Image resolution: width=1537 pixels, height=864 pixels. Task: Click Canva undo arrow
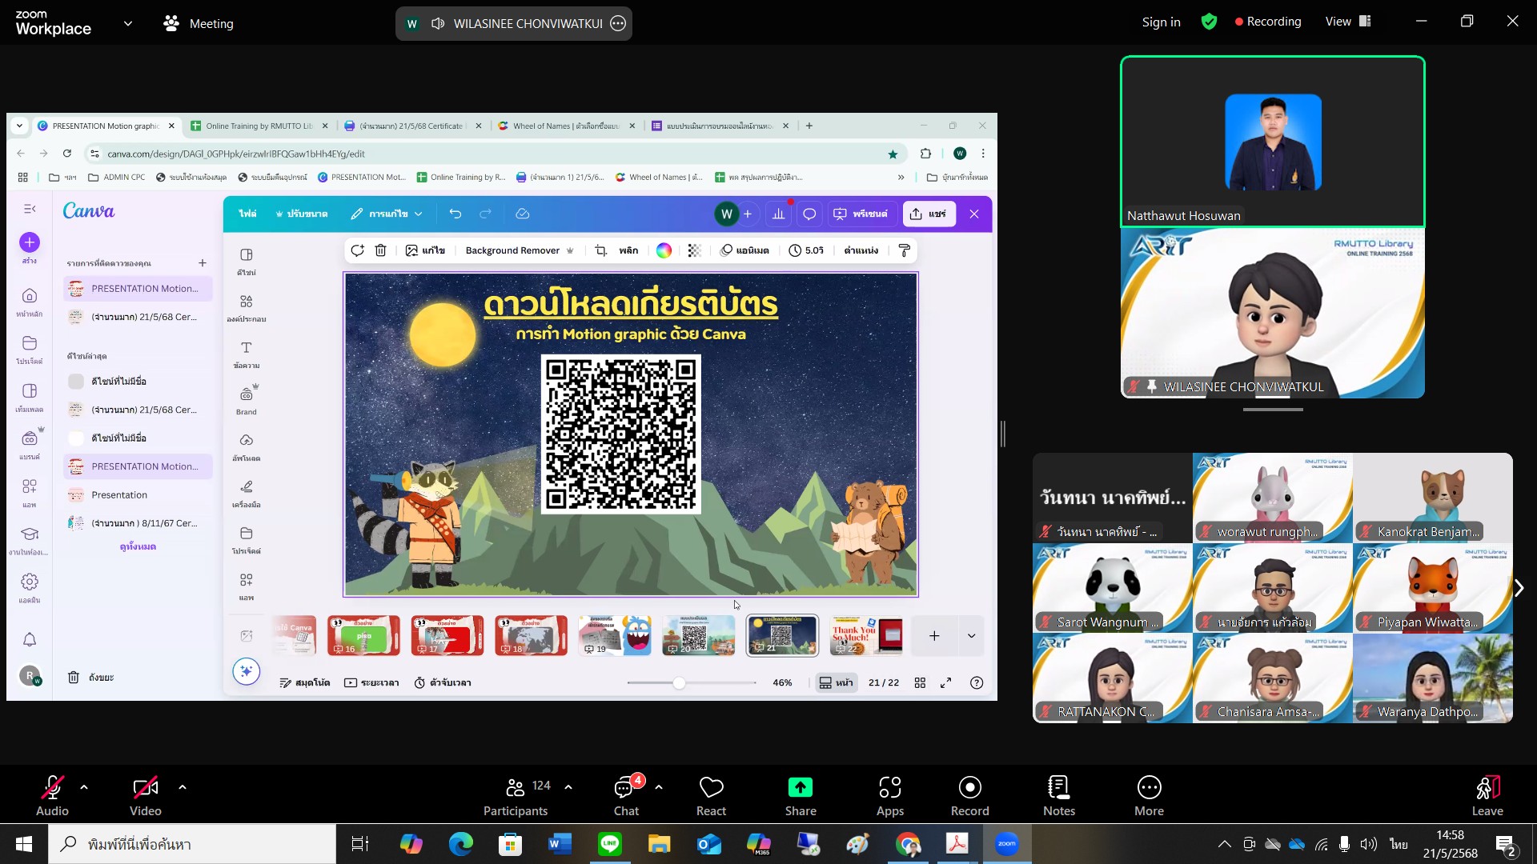455,214
